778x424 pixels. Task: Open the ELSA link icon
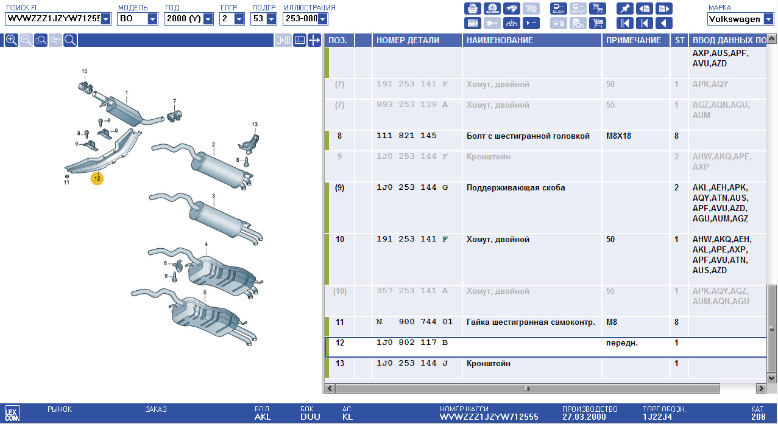click(558, 9)
